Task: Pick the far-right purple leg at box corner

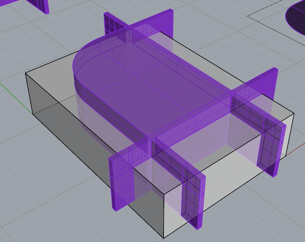Action: point(271,146)
